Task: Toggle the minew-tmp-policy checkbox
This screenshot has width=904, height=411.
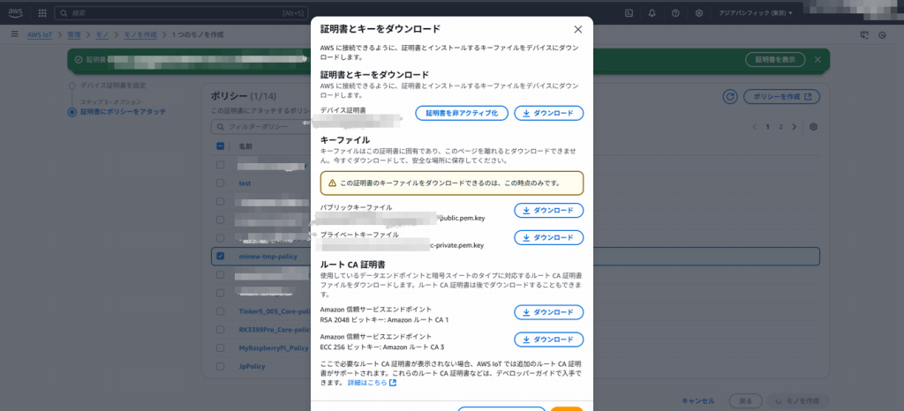Action: pyautogui.click(x=221, y=257)
